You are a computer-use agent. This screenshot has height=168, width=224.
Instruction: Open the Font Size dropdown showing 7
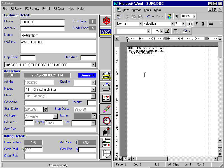(183, 24)
